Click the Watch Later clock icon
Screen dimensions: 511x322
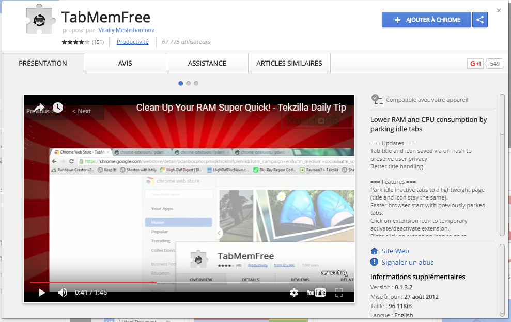coord(58,108)
